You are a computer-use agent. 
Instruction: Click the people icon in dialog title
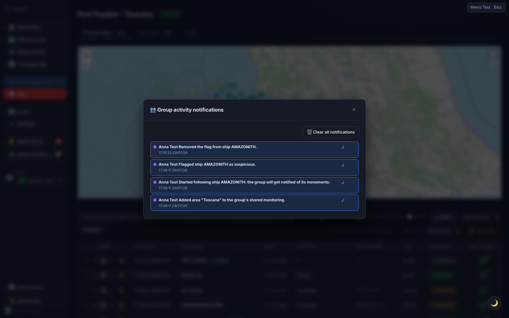pyautogui.click(x=153, y=110)
